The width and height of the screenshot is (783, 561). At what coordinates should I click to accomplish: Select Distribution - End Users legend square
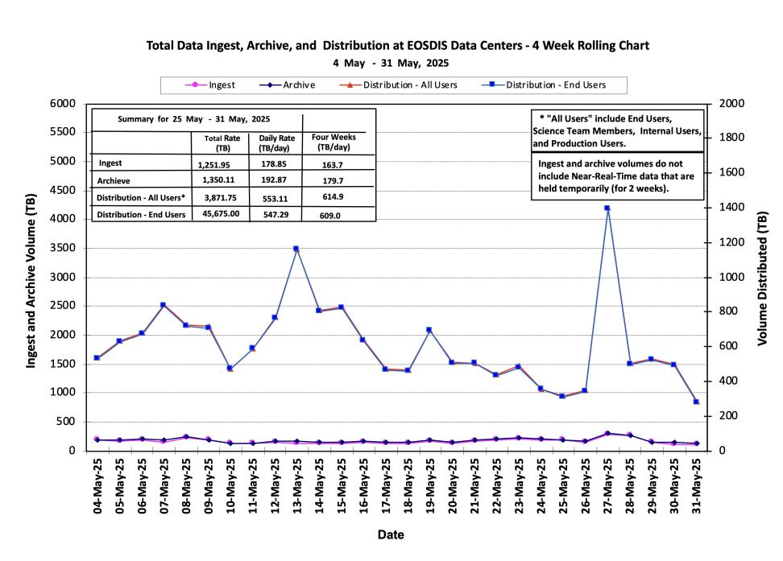click(x=492, y=85)
